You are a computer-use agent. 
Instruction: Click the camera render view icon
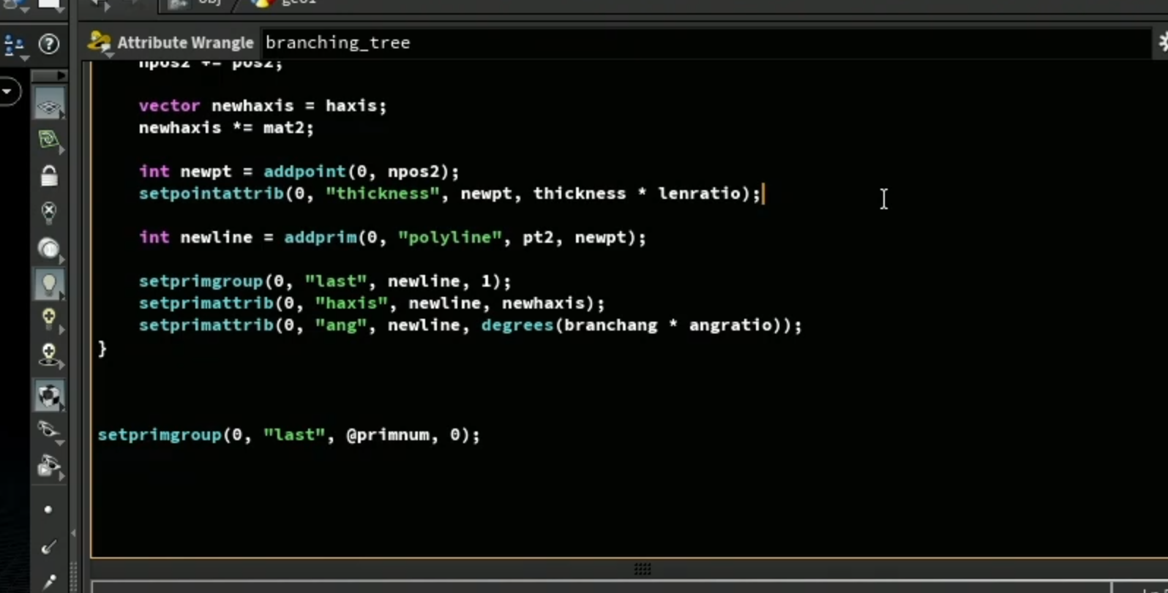(x=49, y=466)
